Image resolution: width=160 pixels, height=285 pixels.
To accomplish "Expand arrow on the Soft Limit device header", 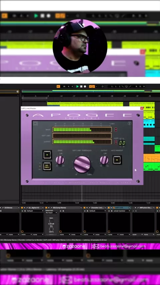I will (111, 208).
